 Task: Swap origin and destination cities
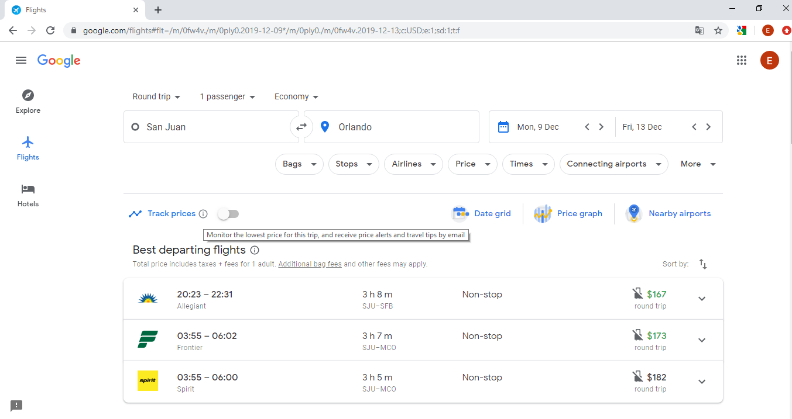[301, 127]
